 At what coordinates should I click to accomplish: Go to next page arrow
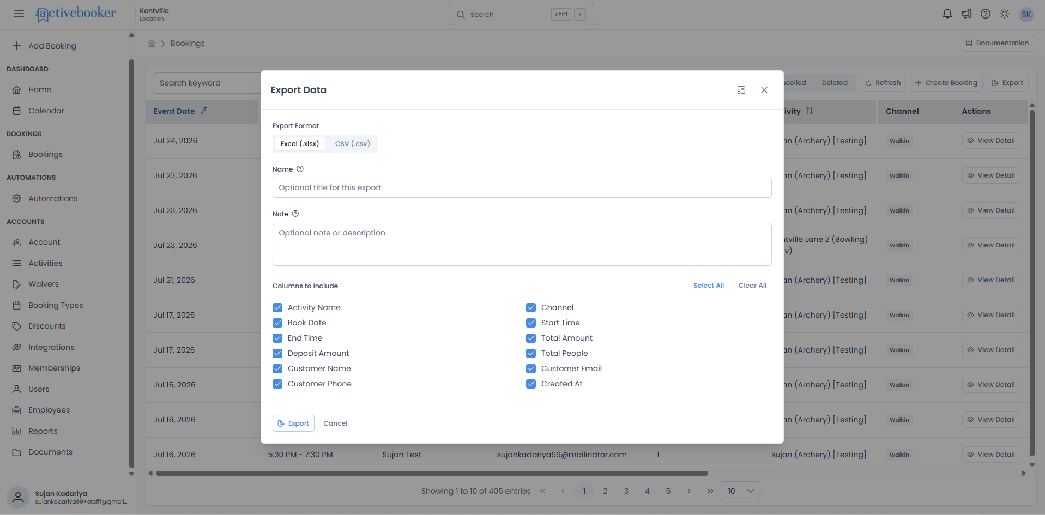[x=689, y=491]
